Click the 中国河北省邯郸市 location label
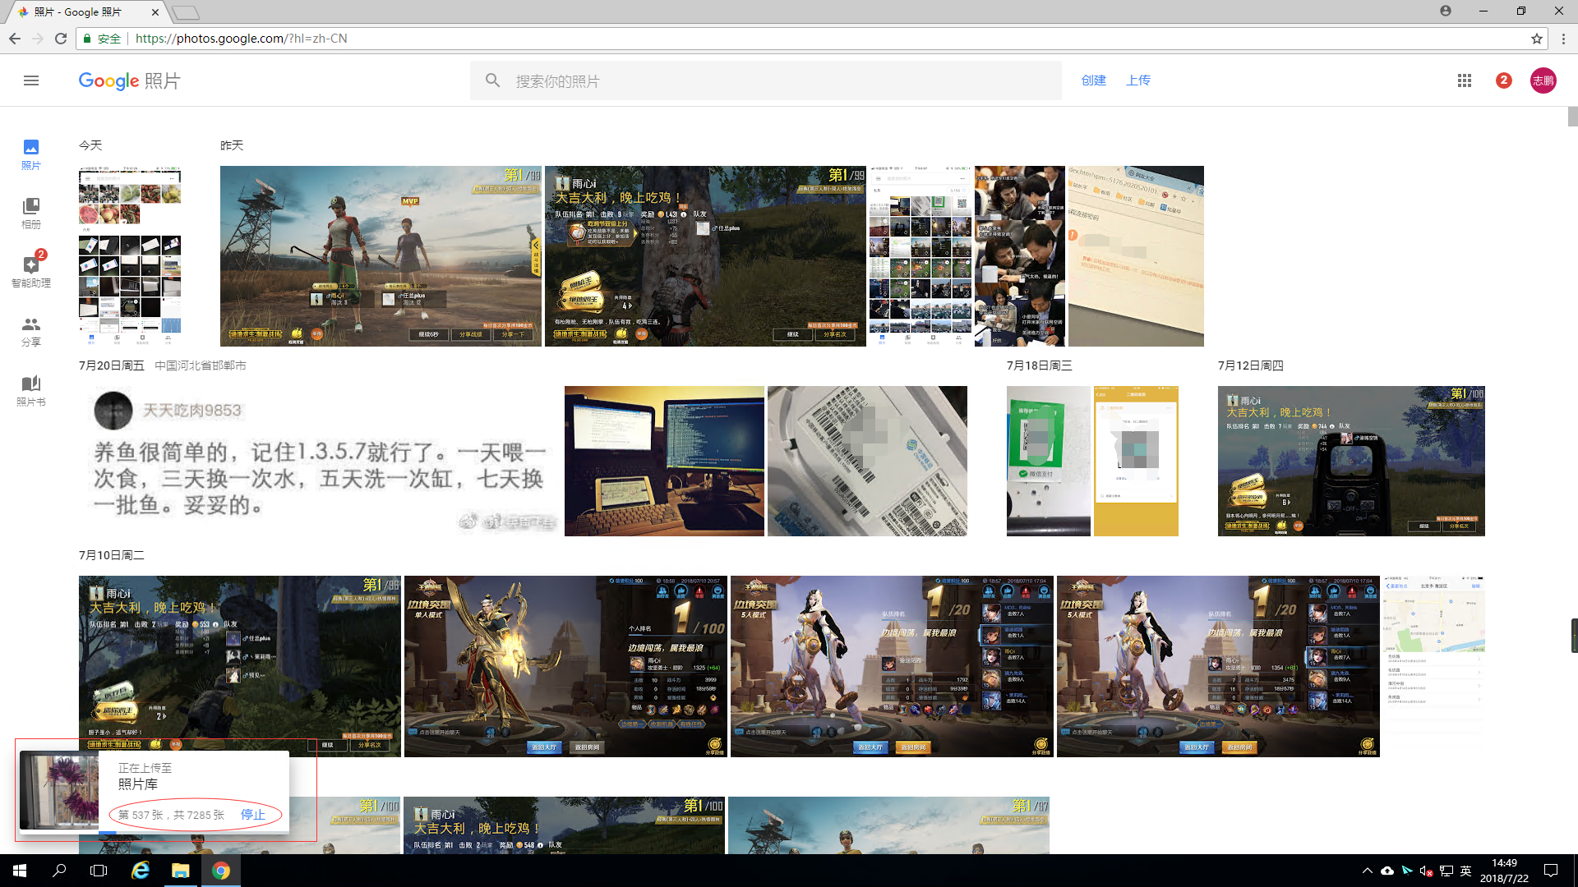The image size is (1578, 887). point(201,365)
